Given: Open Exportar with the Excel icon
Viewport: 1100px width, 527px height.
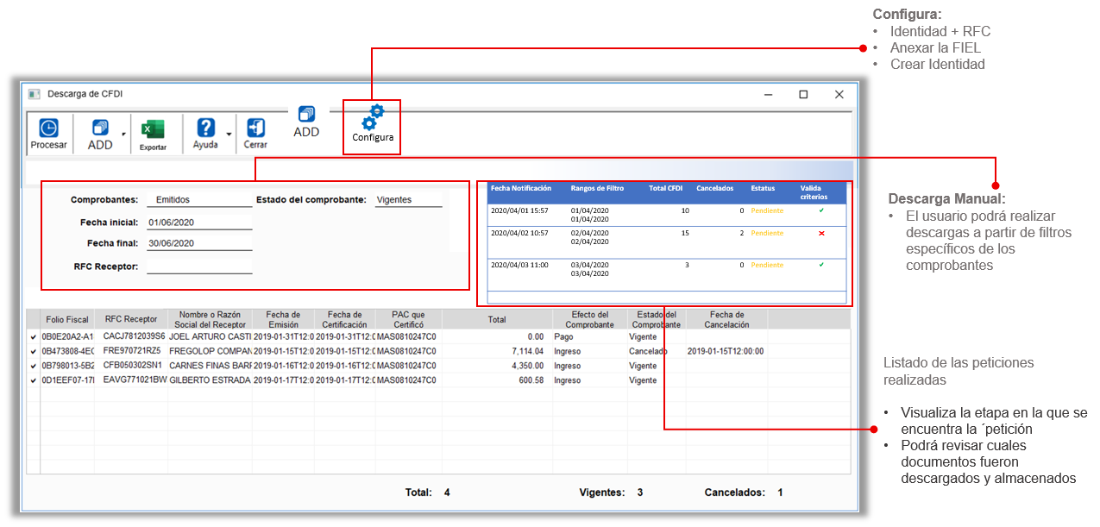Looking at the screenshot, I should [154, 127].
